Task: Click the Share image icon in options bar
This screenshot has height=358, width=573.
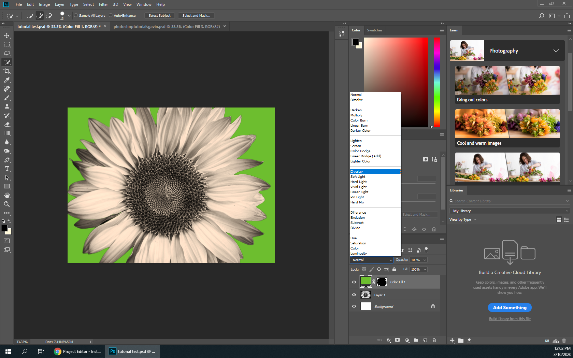Action: (567, 16)
